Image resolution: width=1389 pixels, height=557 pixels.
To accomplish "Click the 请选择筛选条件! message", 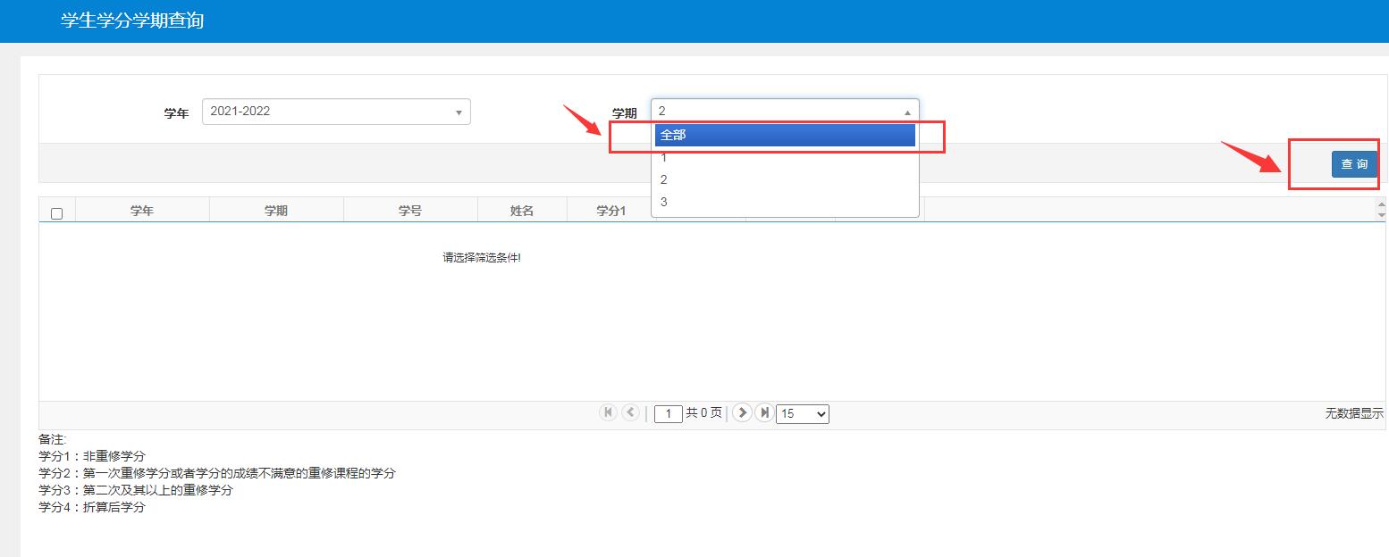I will [482, 258].
